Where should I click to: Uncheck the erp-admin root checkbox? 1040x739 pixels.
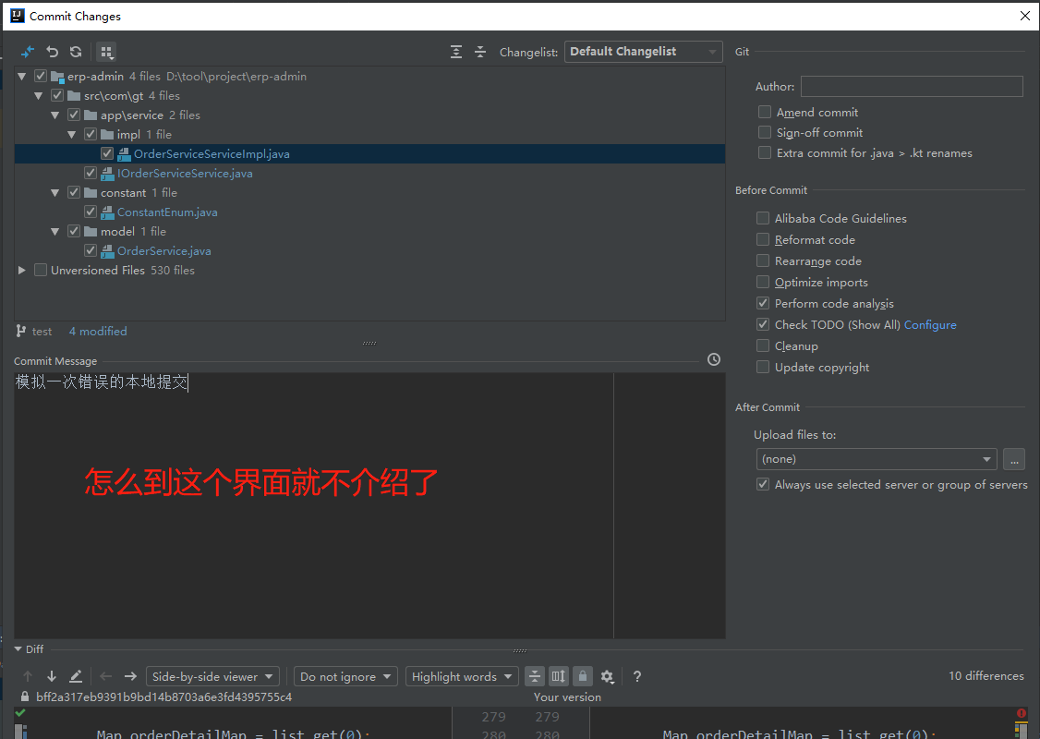click(41, 77)
